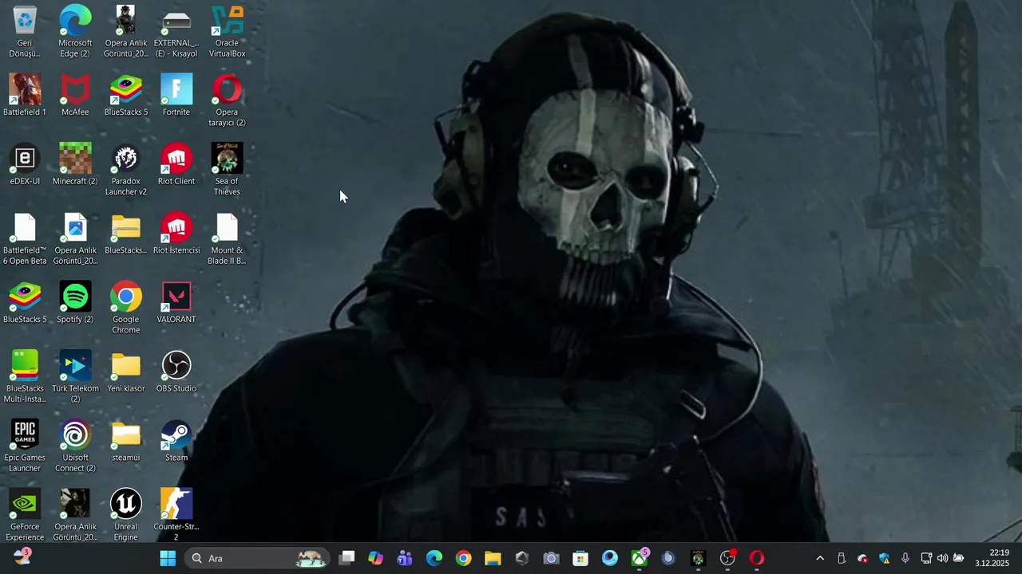Open Türk Telekom (2) desktop shortcut

(x=75, y=377)
